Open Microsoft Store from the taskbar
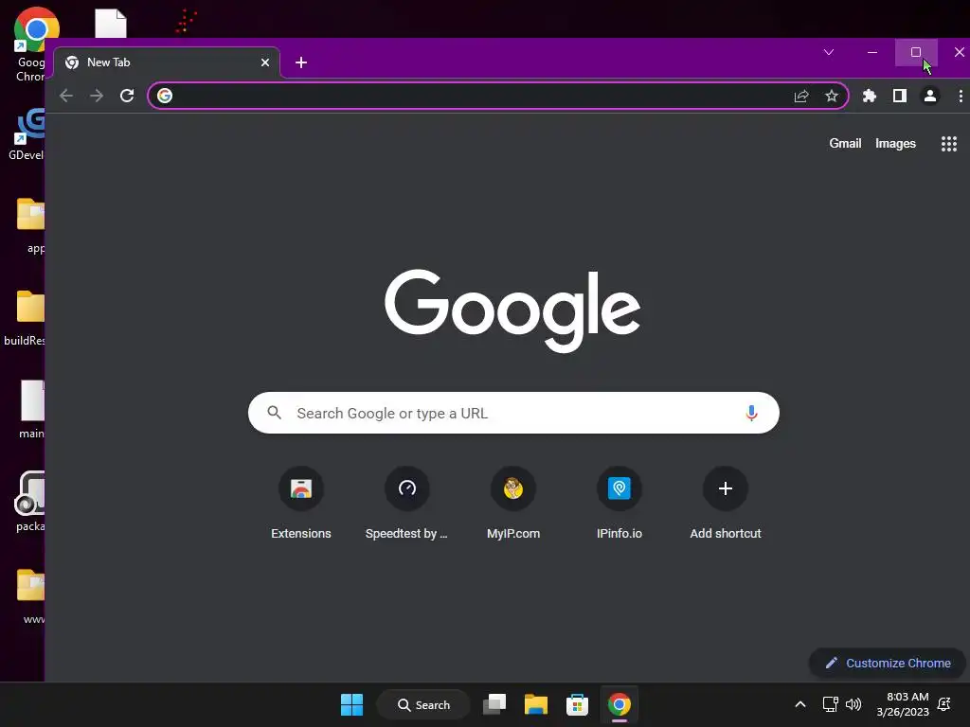970x727 pixels. (577, 704)
